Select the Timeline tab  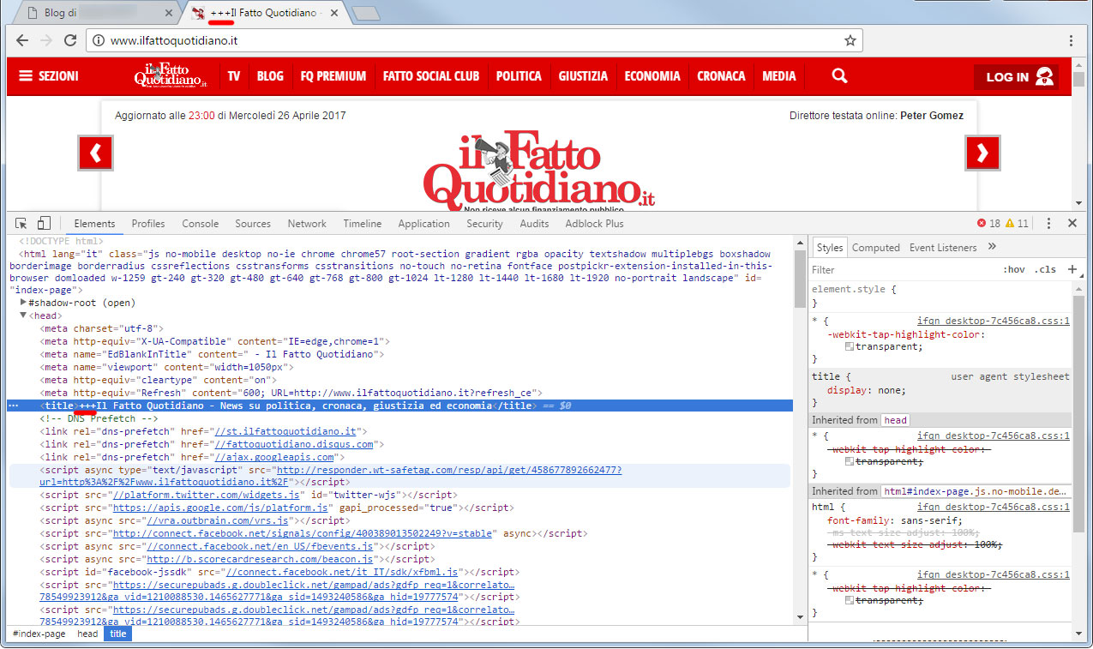pyautogui.click(x=363, y=224)
